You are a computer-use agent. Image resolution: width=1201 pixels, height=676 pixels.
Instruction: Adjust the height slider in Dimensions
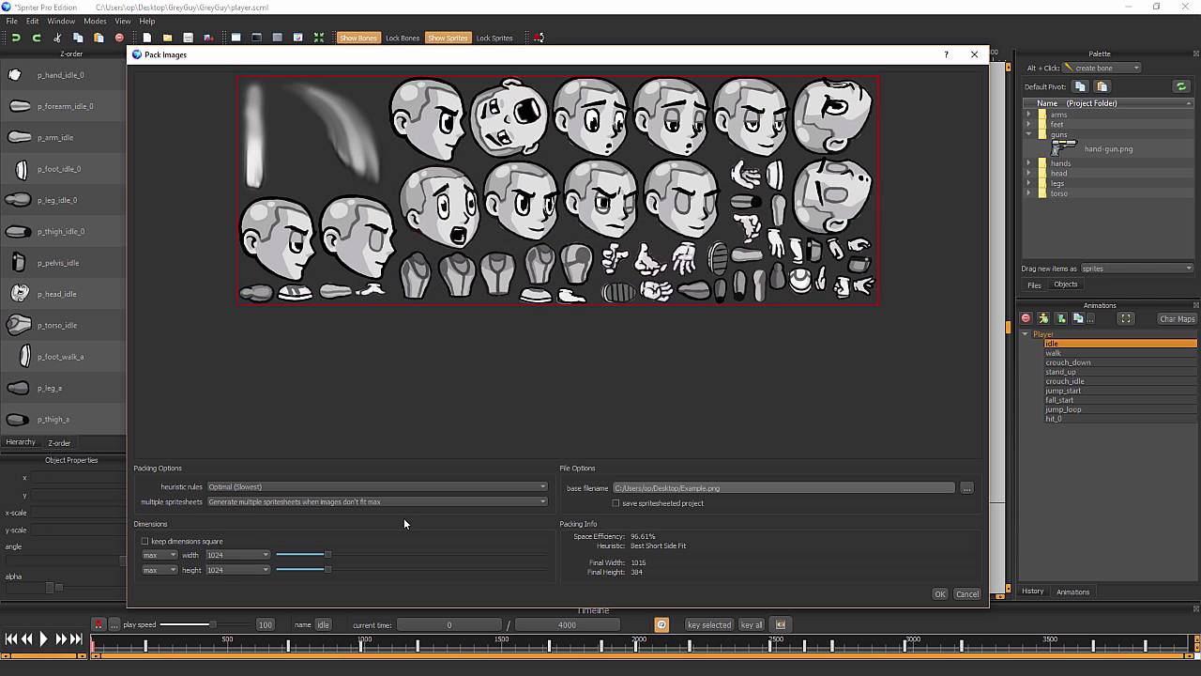327,570
